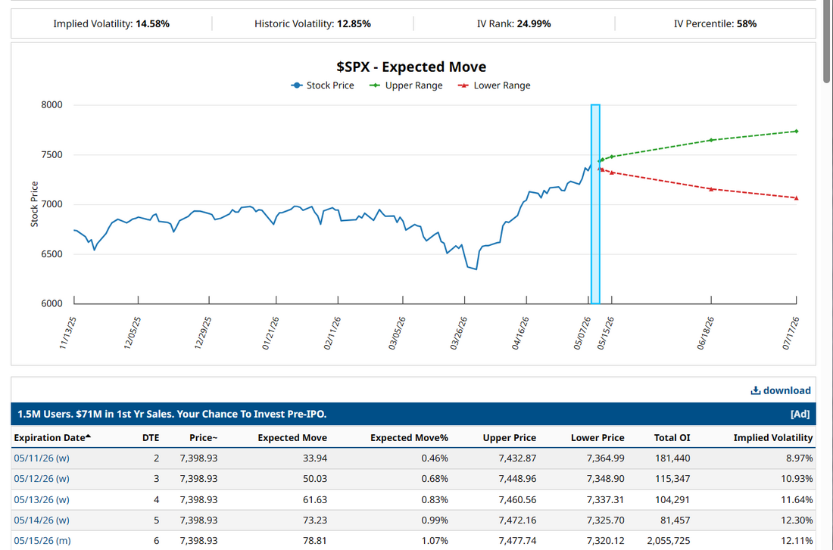
Task: Toggle Upper Range series in chart legend
Action: pyautogui.click(x=406, y=85)
